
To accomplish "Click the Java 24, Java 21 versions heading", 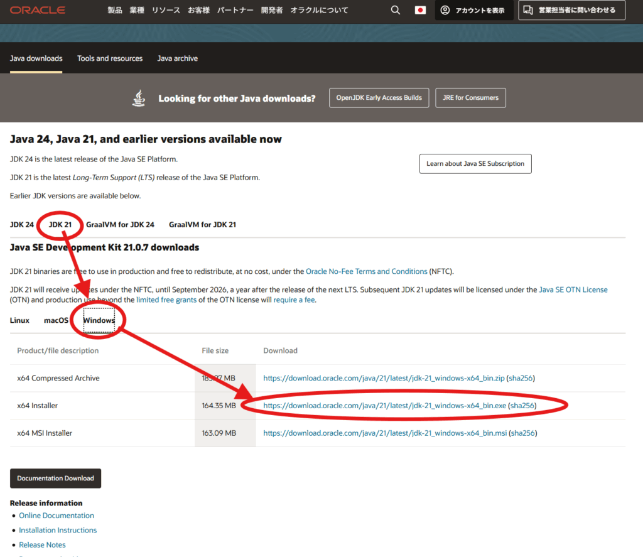I will (x=146, y=139).
